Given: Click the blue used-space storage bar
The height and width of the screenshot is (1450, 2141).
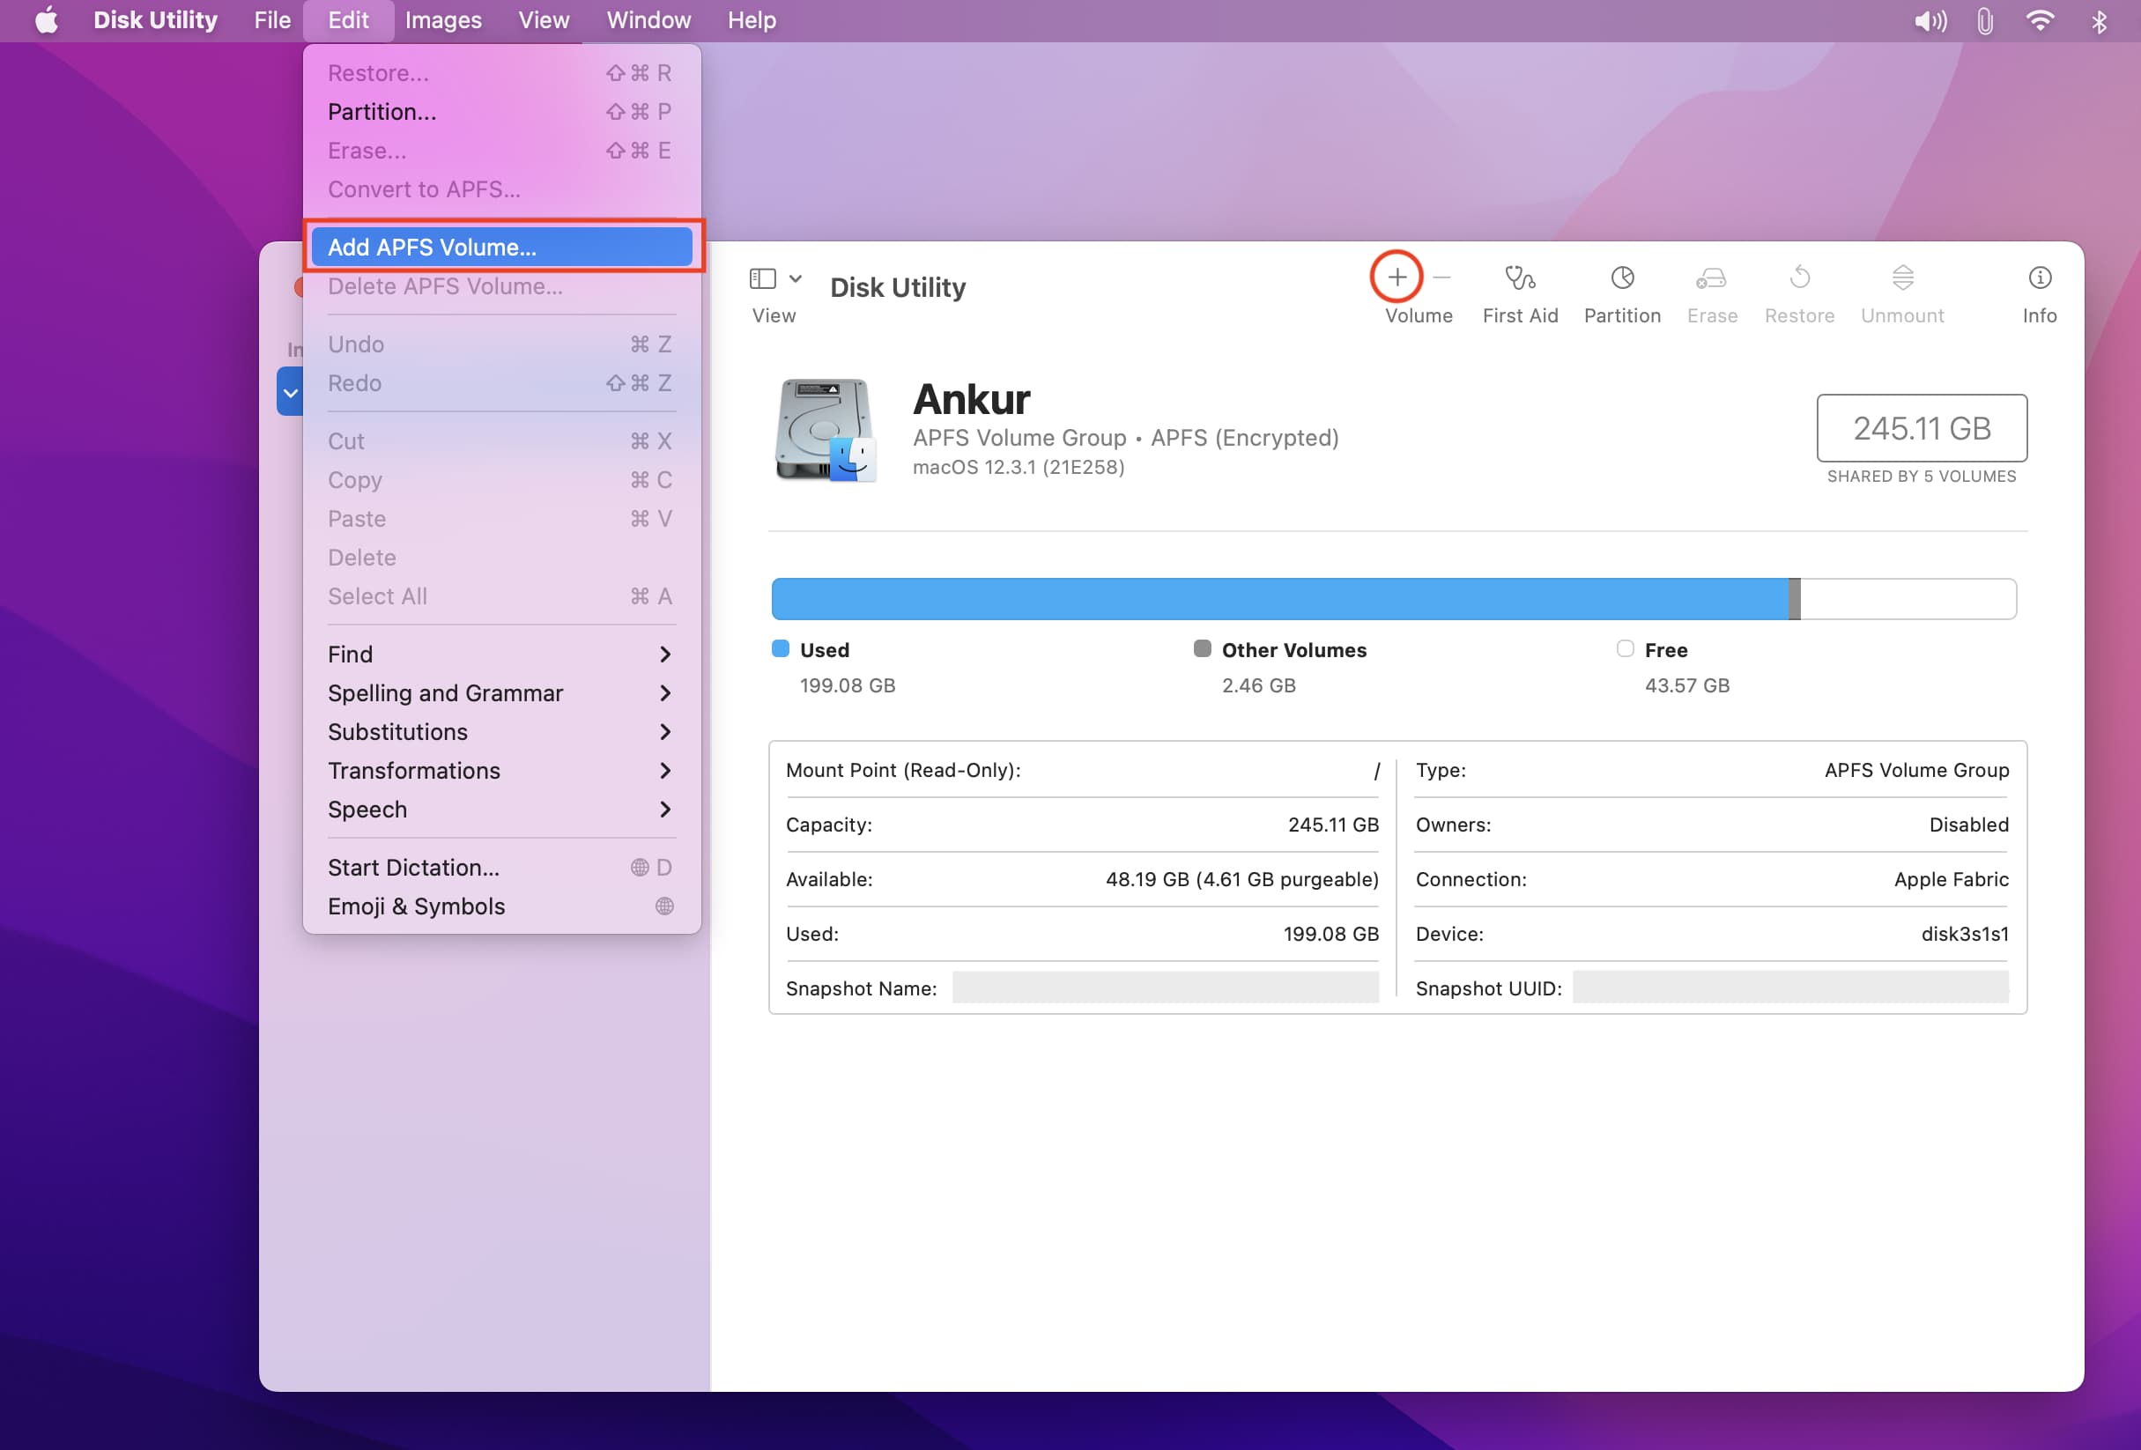Looking at the screenshot, I should pyautogui.click(x=1279, y=599).
